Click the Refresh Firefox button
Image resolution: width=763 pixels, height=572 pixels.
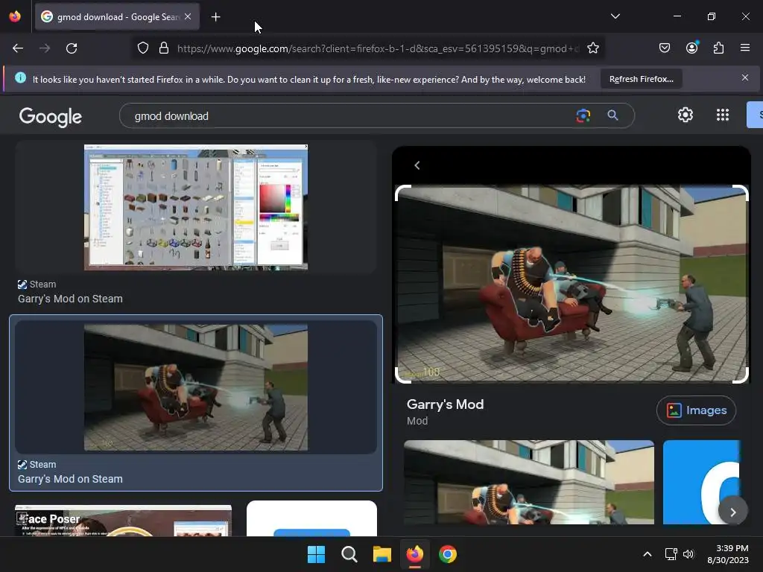[x=641, y=79]
